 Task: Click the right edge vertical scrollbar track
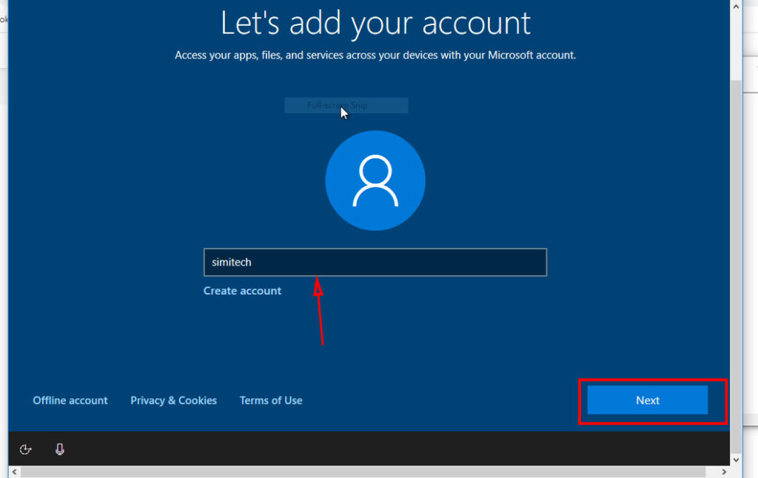[x=736, y=259]
